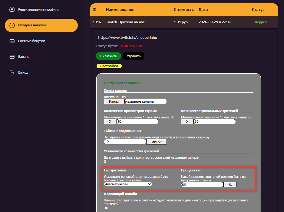Click the price 1.31 руб. cell

coord(181,22)
